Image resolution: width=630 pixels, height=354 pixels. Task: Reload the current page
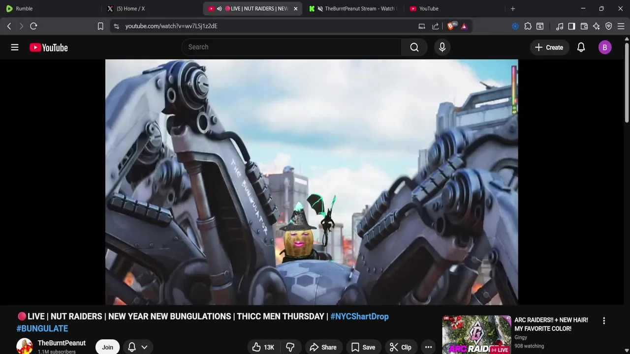33,26
